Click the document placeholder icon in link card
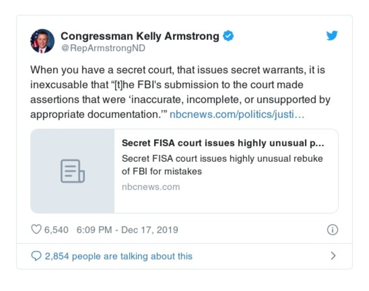This screenshot has width=369, height=291. pos(73,171)
